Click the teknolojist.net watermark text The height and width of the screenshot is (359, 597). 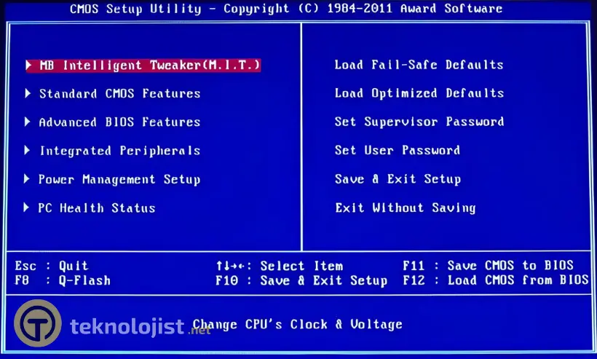pyautogui.click(x=140, y=327)
